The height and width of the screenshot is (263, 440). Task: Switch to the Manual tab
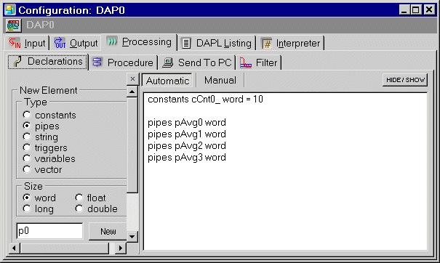(x=220, y=80)
